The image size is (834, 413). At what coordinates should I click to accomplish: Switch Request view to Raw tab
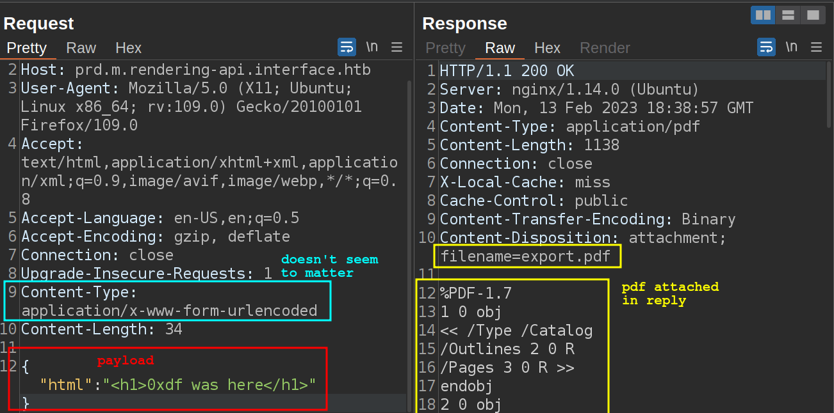click(x=81, y=48)
